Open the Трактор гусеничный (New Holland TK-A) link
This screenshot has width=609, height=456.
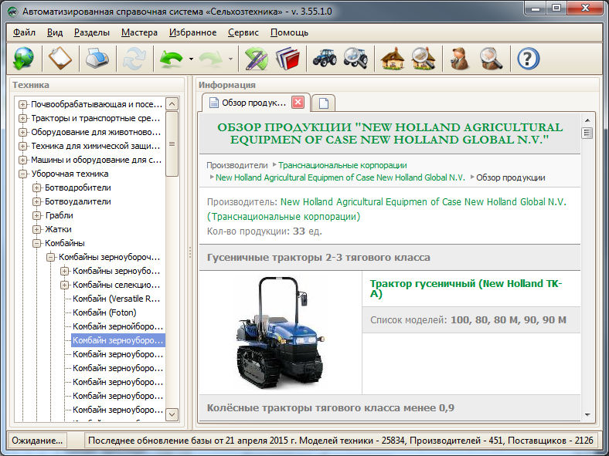[x=466, y=289]
